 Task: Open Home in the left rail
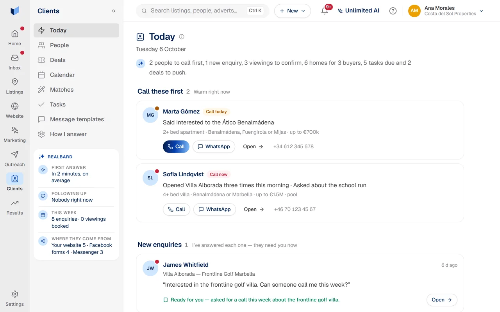point(14,37)
